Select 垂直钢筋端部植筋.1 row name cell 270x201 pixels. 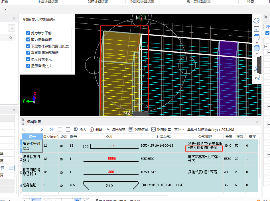[x=32, y=172]
